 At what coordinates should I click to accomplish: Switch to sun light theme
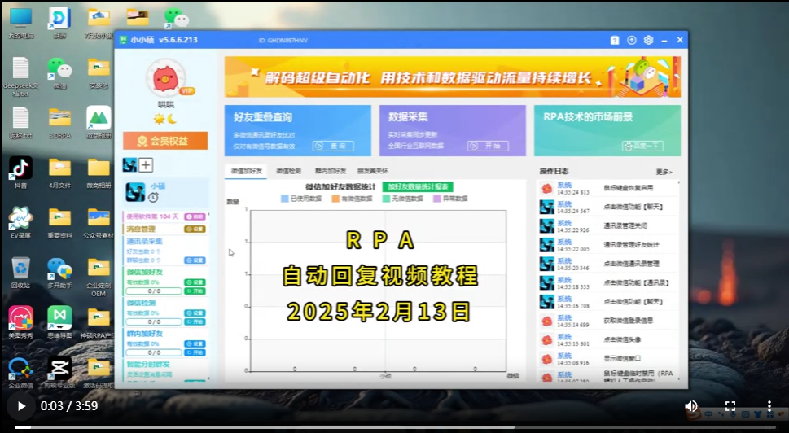click(159, 119)
